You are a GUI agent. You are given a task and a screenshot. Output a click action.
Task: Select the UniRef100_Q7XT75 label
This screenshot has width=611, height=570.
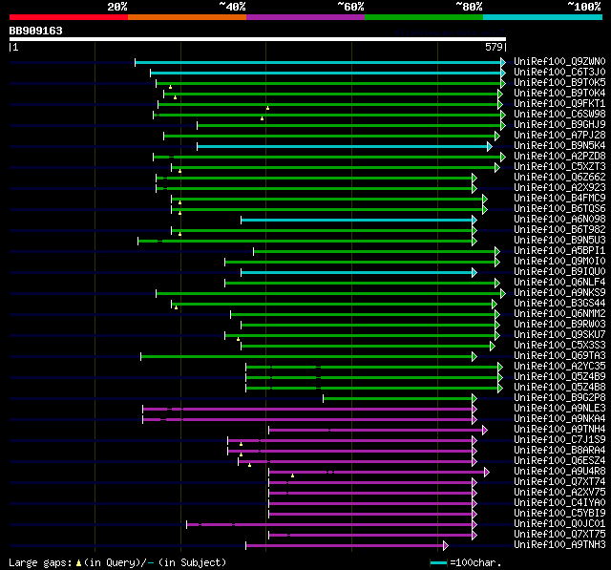[559, 535]
